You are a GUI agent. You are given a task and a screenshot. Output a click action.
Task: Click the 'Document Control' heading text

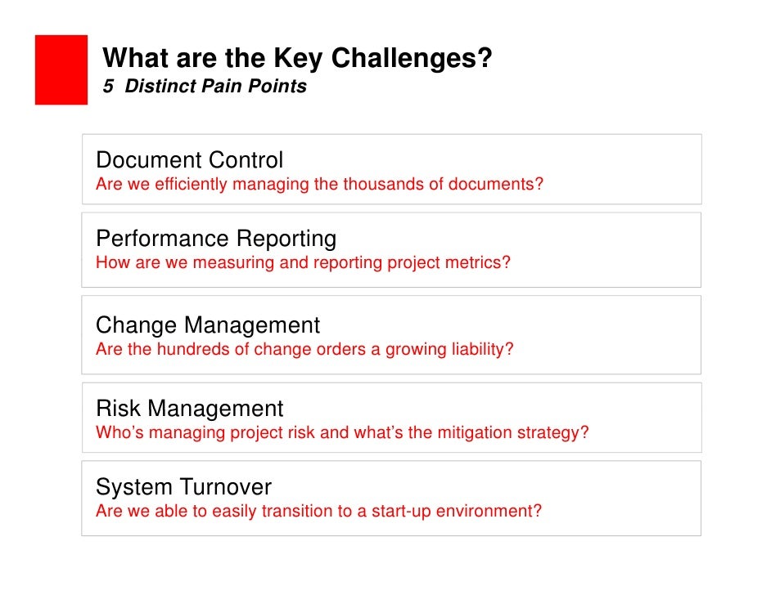pos(189,160)
